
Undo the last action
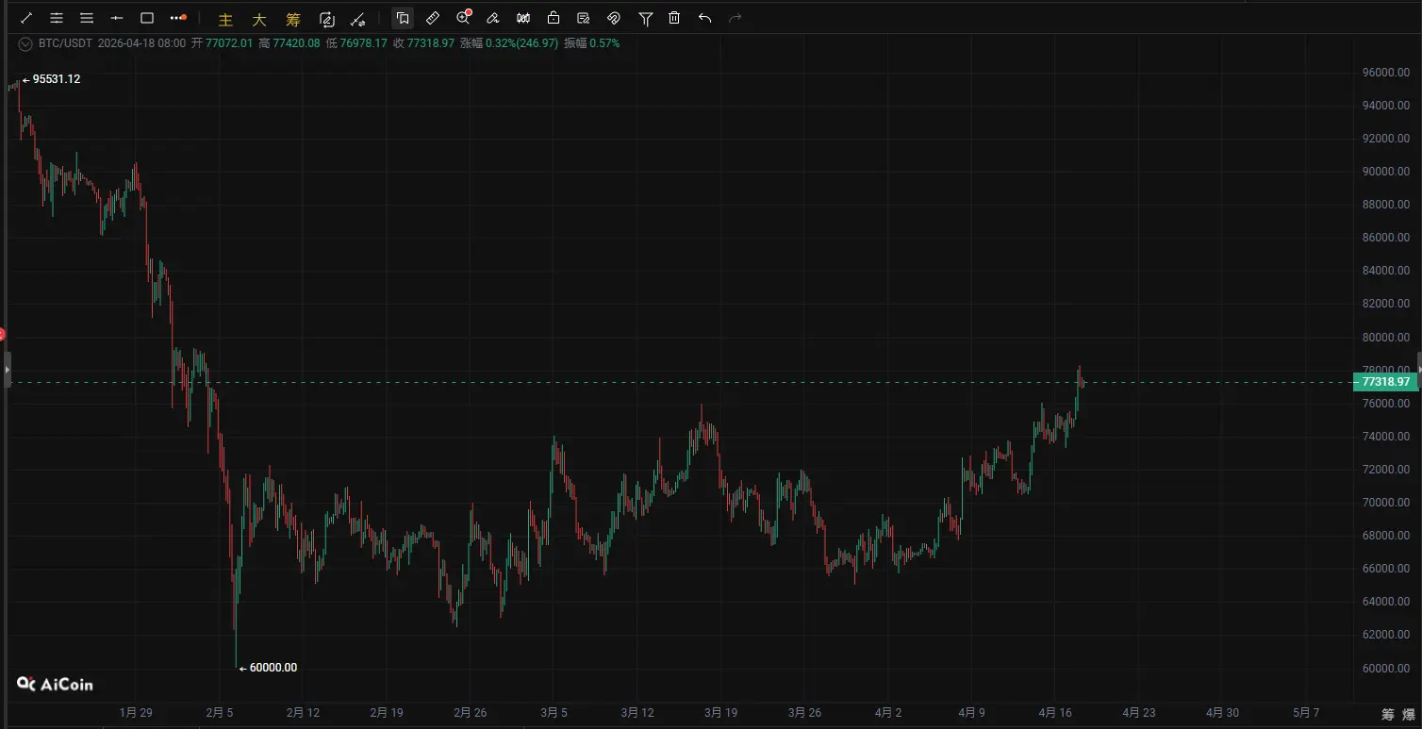click(704, 18)
